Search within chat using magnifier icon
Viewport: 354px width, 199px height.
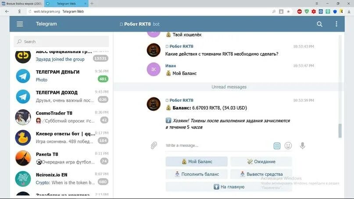pos(319,24)
